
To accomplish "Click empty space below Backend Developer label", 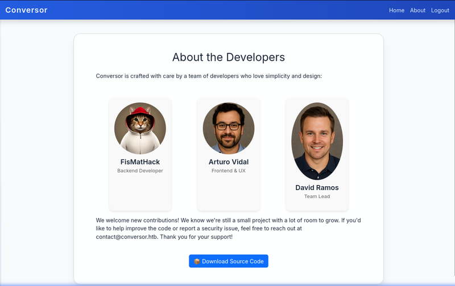I will [x=140, y=192].
